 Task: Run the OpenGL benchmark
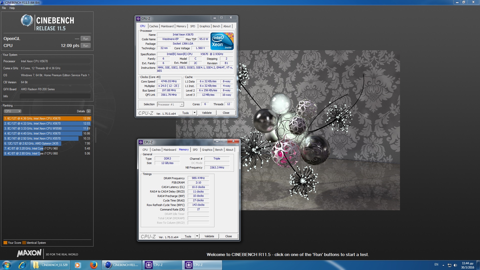click(x=86, y=39)
